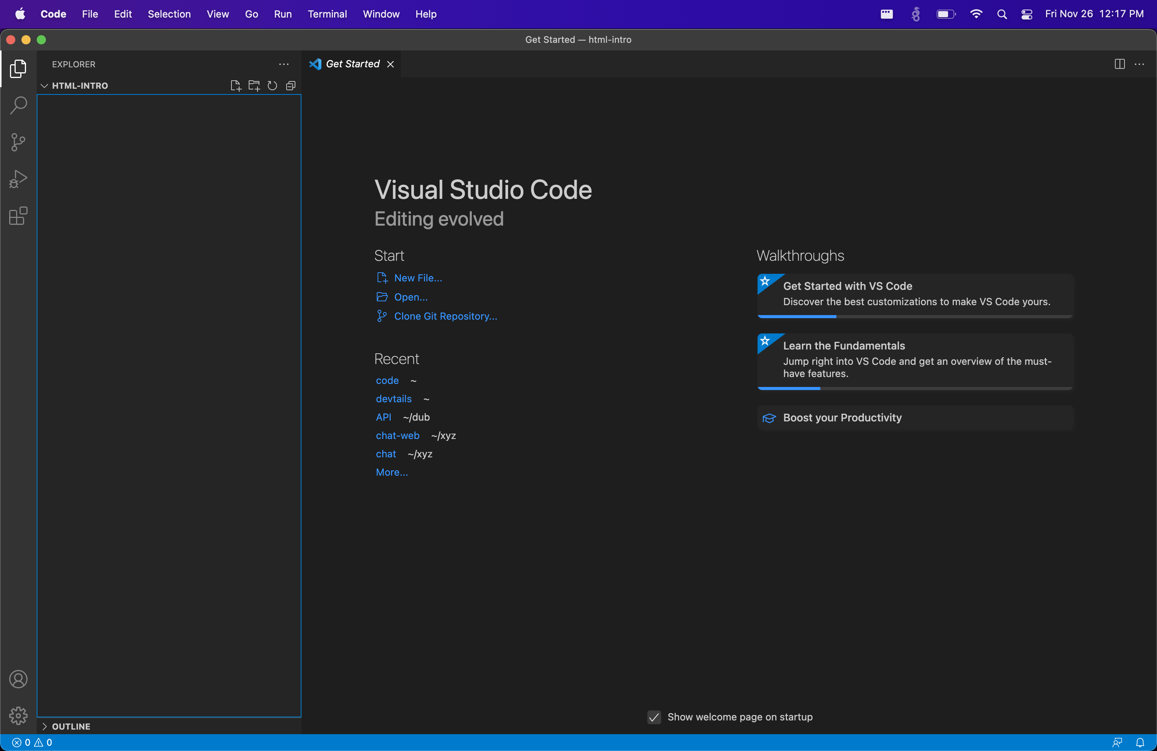Screen dimensions: 1157x751
Task: Open the Search view icon
Action: click(x=18, y=106)
